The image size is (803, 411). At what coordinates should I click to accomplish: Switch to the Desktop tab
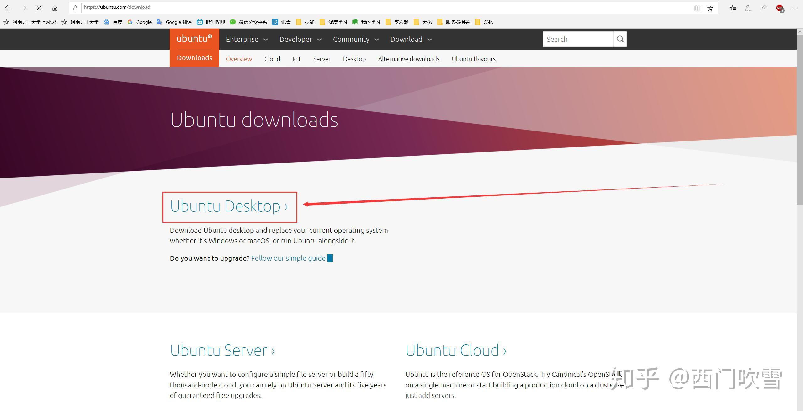354,59
